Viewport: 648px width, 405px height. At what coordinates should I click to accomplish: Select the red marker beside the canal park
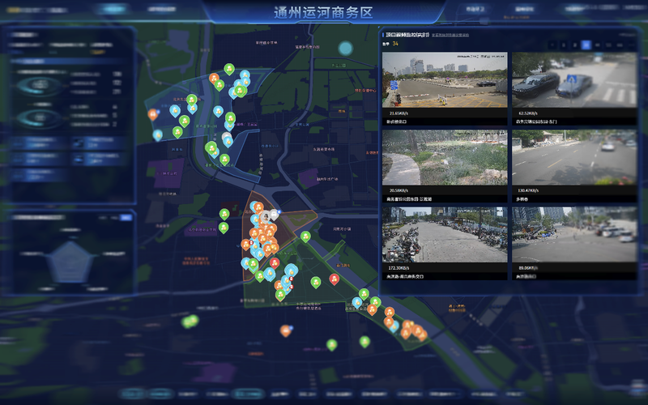pyautogui.click(x=334, y=279)
